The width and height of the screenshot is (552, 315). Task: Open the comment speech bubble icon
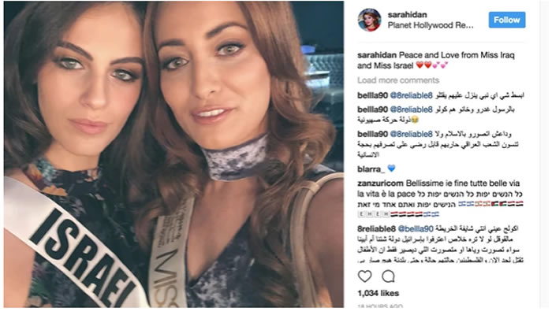pos(388,276)
